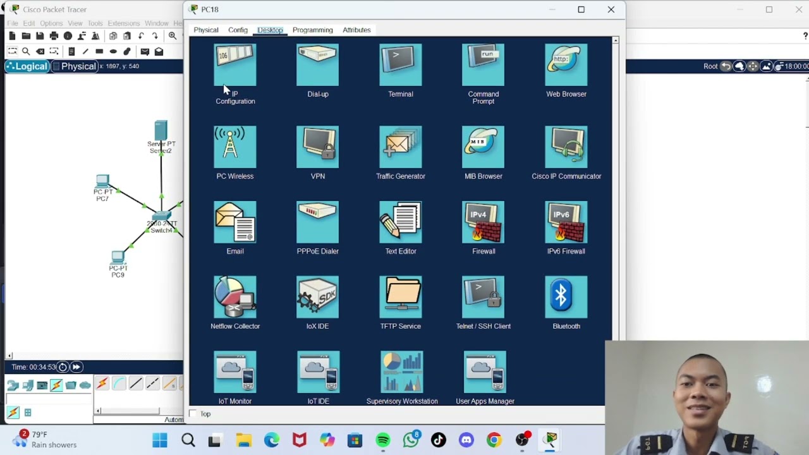
Task: Open the PC Wireless app
Action: click(x=235, y=147)
